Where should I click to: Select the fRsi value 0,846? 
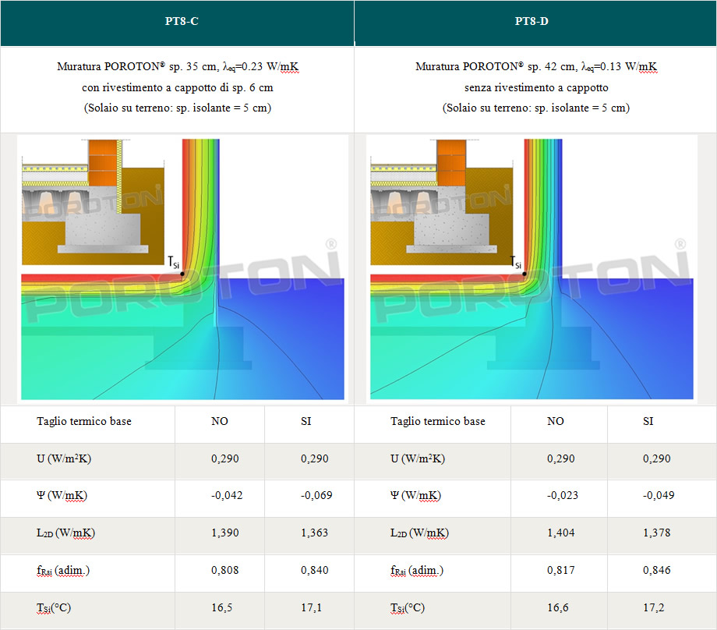tap(657, 571)
